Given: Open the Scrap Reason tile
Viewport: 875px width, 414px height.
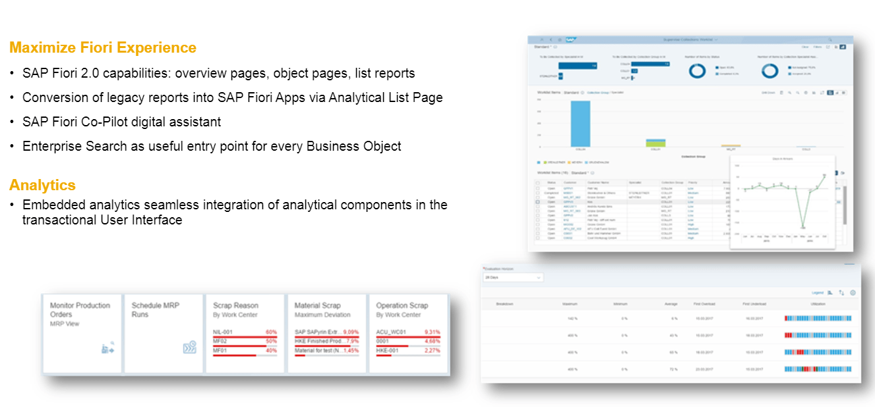Looking at the screenshot, I should click(244, 334).
